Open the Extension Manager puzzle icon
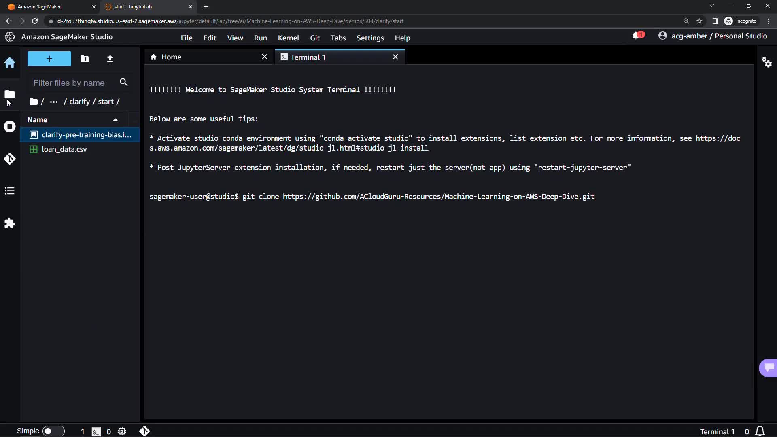 10,223
